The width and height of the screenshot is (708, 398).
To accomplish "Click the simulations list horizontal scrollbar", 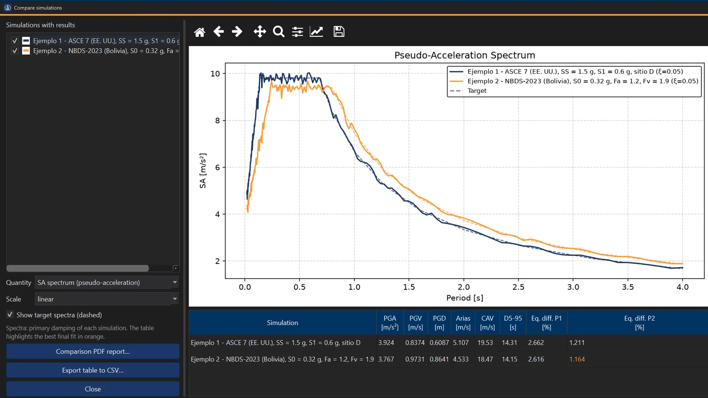I will click(x=77, y=268).
